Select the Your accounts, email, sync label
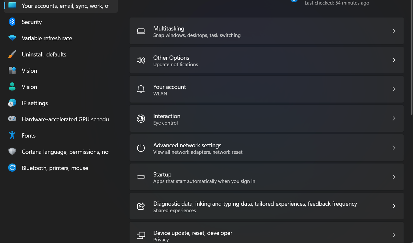This screenshot has height=243, width=413. pyautogui.click(x=65, y=6)
